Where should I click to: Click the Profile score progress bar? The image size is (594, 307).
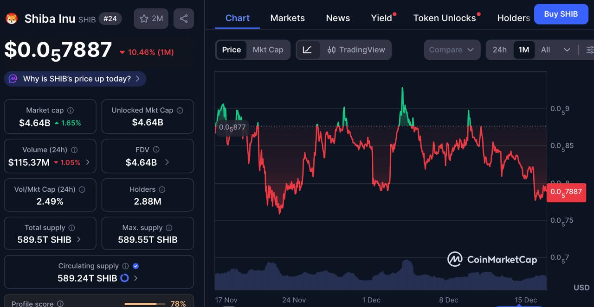(144, 304)
